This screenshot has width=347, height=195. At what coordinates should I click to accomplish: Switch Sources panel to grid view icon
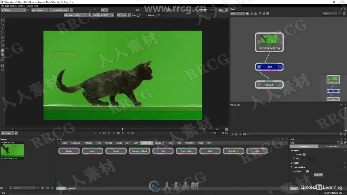[x=52, y=188]
